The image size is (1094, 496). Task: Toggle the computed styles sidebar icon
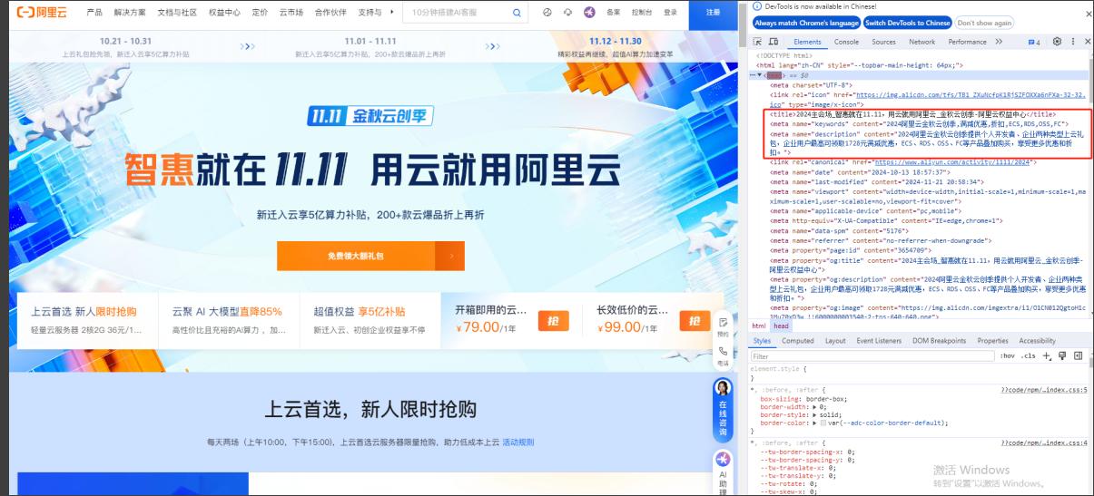pos(1078,356)
